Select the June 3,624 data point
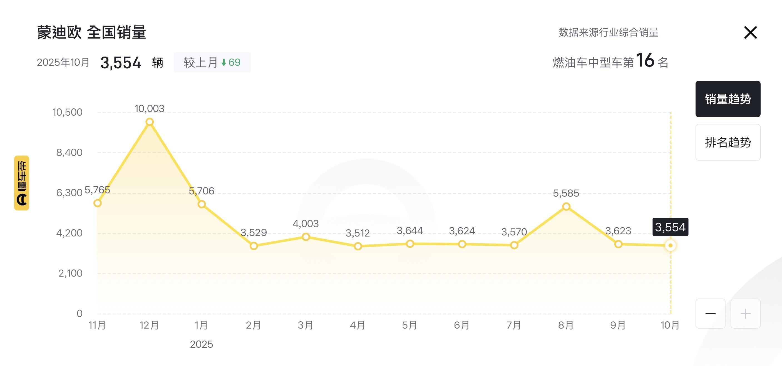Image resolution: width=782 pixels, height=366 pixels. 462,244
